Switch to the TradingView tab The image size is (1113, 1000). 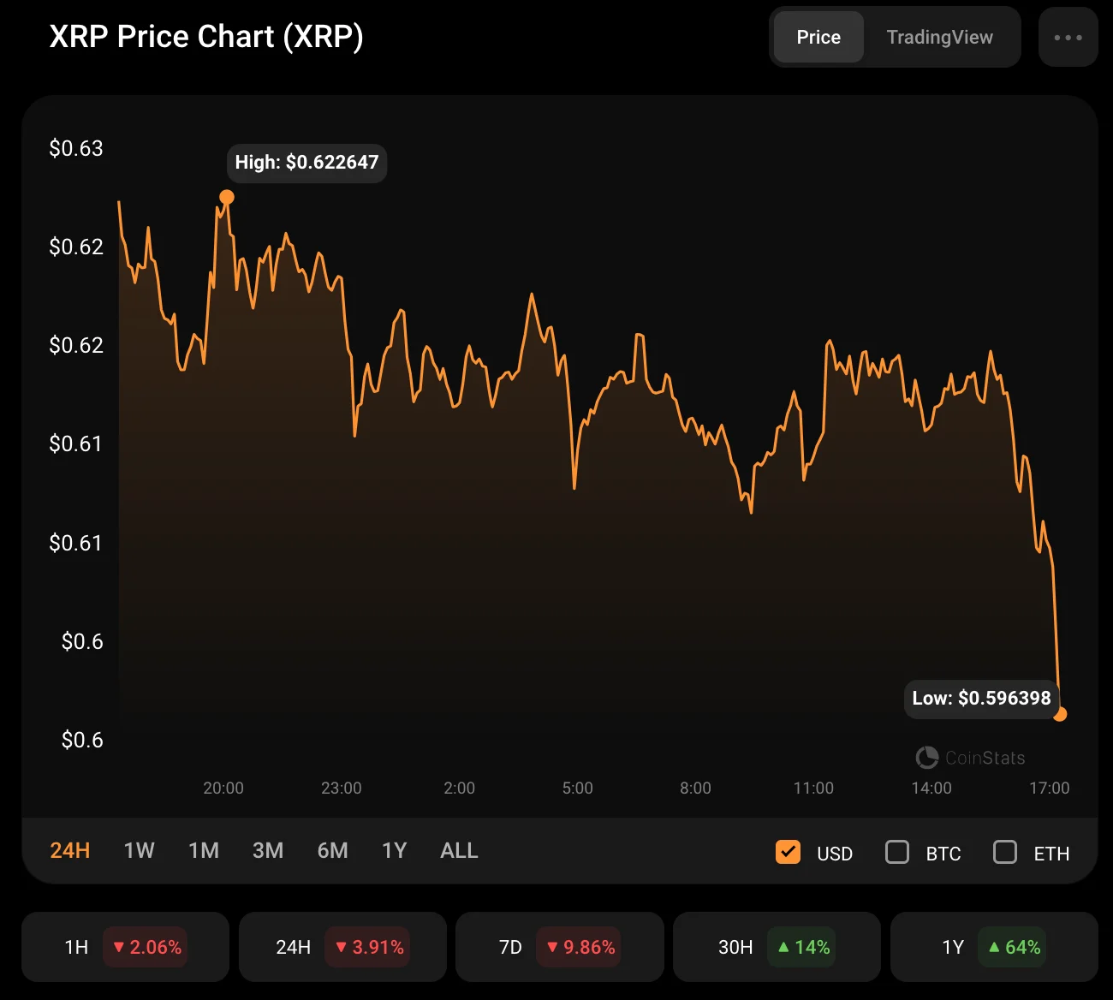[939, 38]
